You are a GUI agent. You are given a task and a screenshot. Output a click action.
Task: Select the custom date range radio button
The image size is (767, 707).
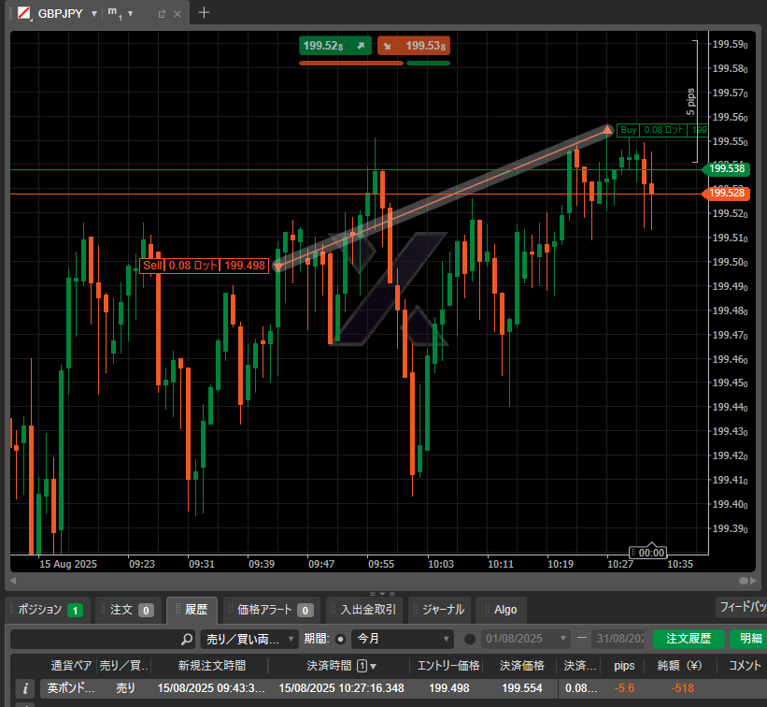pos(470,640)
